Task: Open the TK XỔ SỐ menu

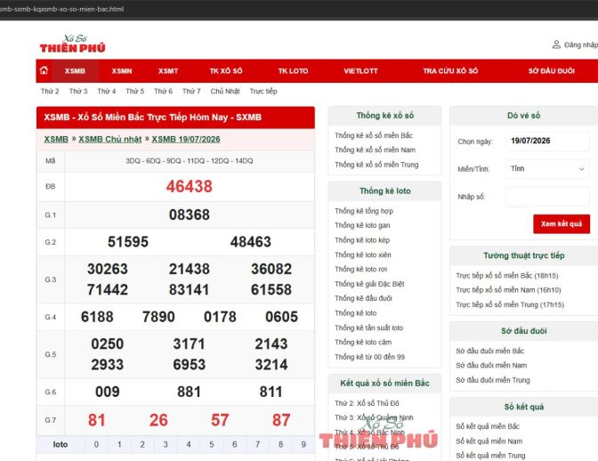Action: (x=226, y=71)
